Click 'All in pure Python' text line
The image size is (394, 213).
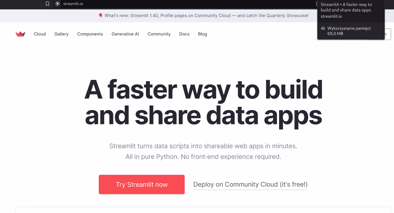(203, 156)
